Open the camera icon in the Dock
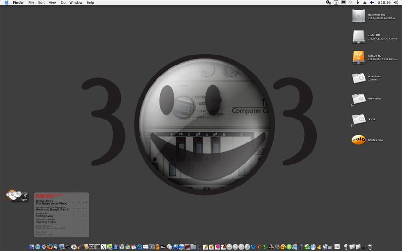Image resolution: width=402 pixels, height=251 pixels. click(x=364, y=247)
